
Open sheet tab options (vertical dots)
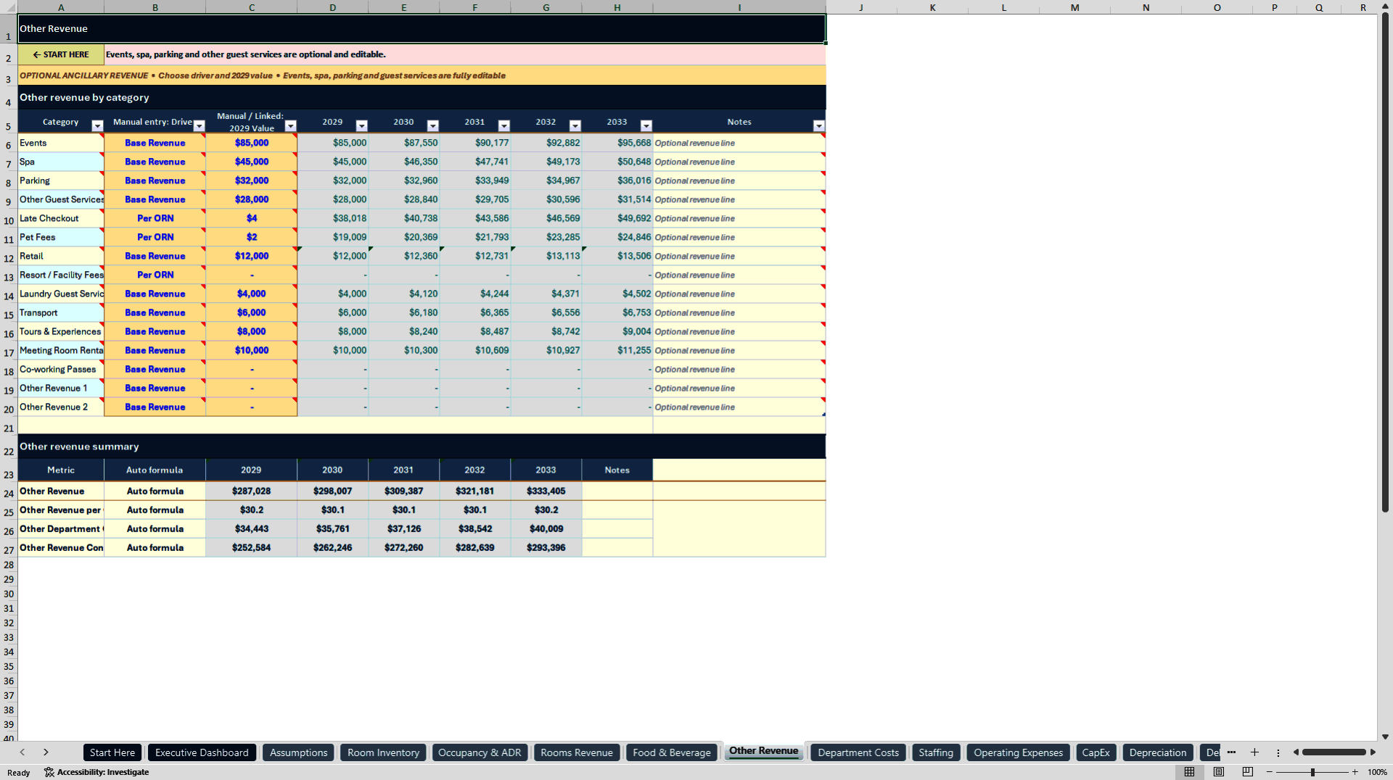point(1278,752)
